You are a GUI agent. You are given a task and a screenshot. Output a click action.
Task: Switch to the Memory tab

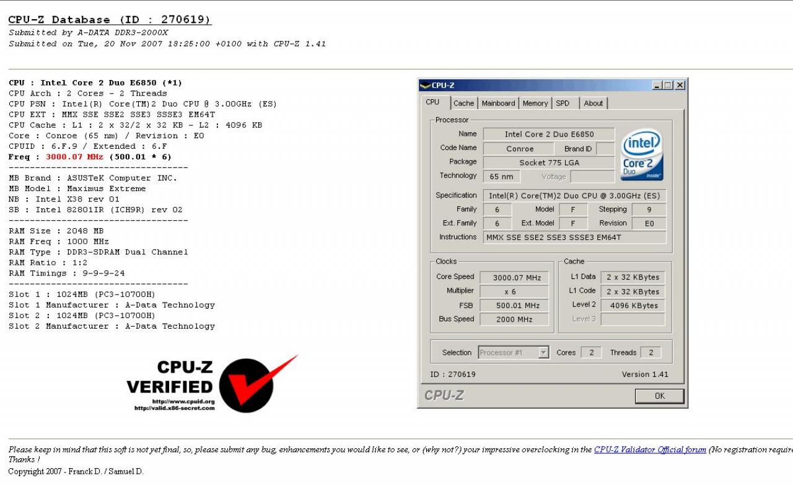(x=535, y=104)
